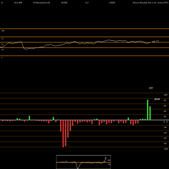
Task: Click the tallest green histogram bar
Action: pos(148,110)
